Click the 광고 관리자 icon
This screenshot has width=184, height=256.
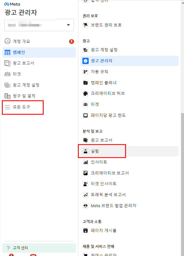coord(85,61)
